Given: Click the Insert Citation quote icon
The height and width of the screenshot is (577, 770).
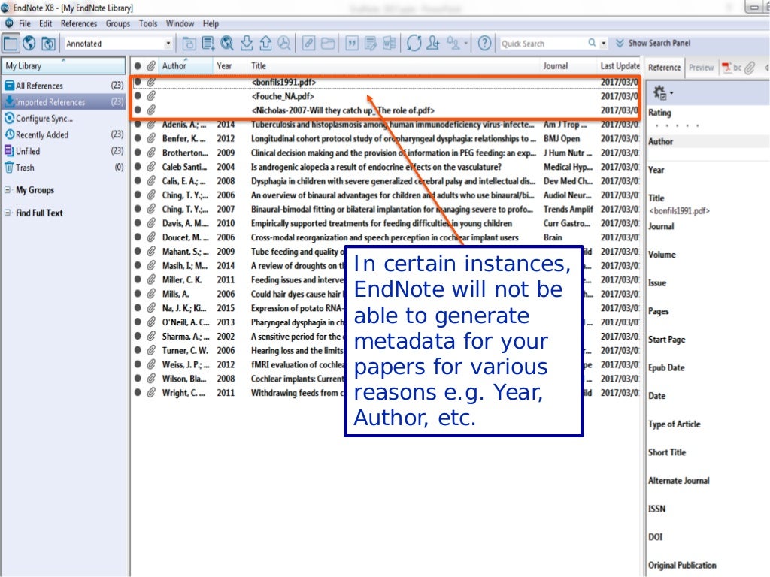Looking at the screenshot, I should coord(352,44).
